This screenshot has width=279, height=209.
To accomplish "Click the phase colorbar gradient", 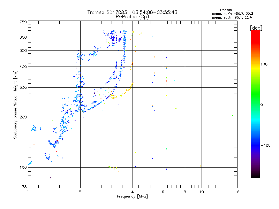I will tap(255, 104).
